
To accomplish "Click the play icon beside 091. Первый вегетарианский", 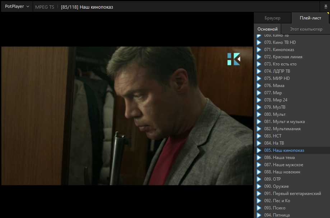I will [259, 194].
